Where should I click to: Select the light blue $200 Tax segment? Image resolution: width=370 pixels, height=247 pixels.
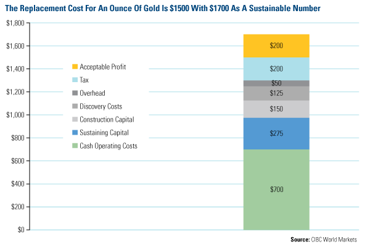276,69
